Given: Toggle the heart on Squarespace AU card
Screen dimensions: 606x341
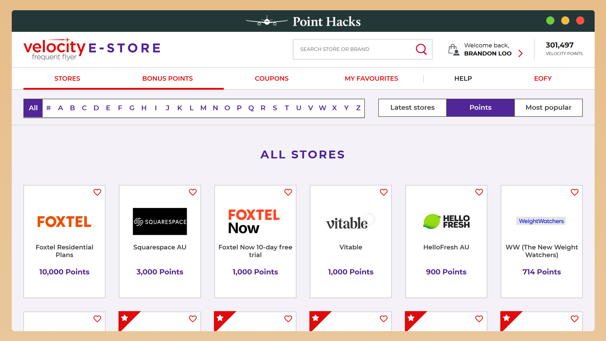Looking at the screenshot, I should click(x=193, y=192).
